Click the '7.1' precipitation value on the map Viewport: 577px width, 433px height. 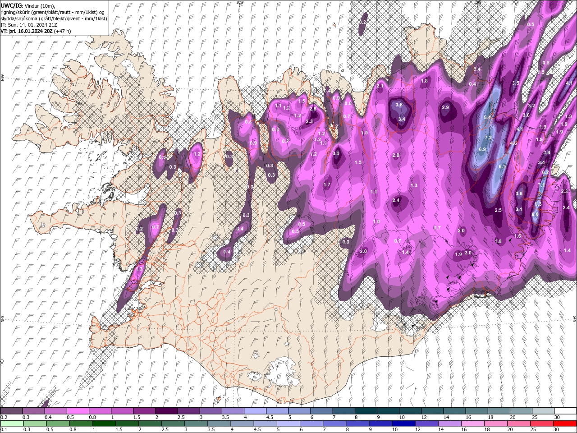541,185
